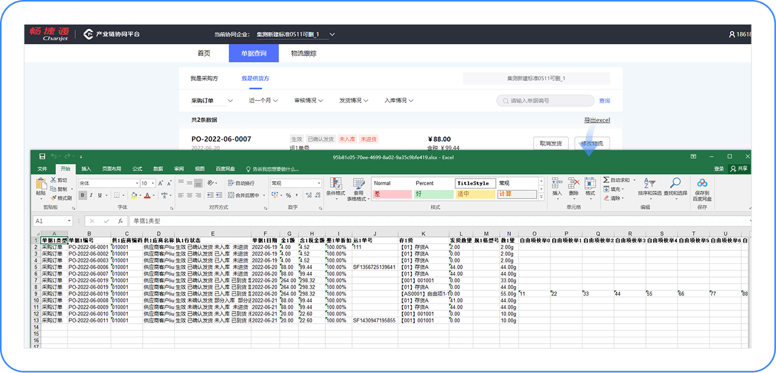Expand the cell styles gallery
The width and height of the screenshot is (776, 373).
point(541,197)
